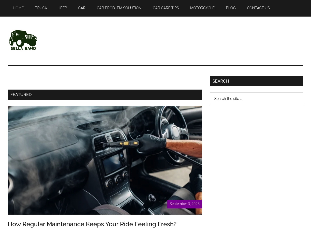The image size is (311, 233).
Task: Click the SELLA BAND text under the logo
Action: tap(23, 48)
